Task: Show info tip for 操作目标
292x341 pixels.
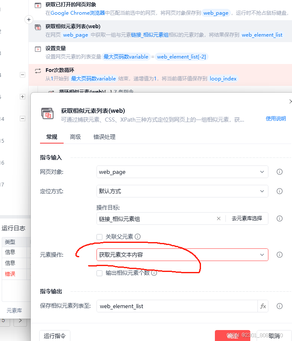Action: pyautogui.click(x=280, y=218)
